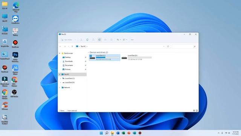241x136 pixels.
Task: Collapse Quick access in navigation pane
Action: click(59, 53)
